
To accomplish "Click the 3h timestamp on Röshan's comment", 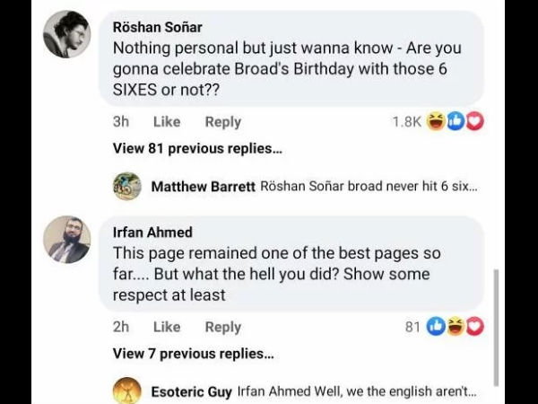I will pyautogui.click(x=121, y=122).
